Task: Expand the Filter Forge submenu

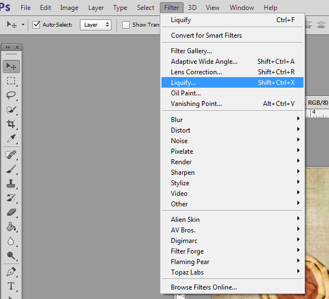Action: click(232, 251)
